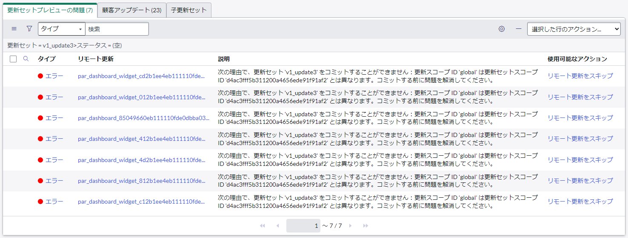Click the 使用可能なアクション column header
Viewport: 628px width, 238px height.
coord(577,59)
